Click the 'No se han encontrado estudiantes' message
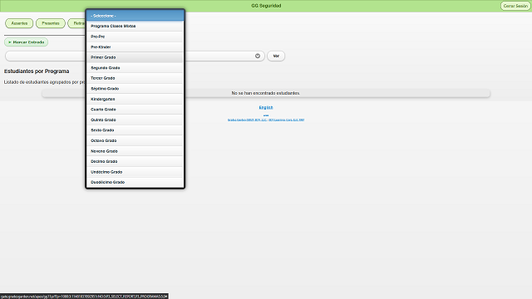 point(266,93)
